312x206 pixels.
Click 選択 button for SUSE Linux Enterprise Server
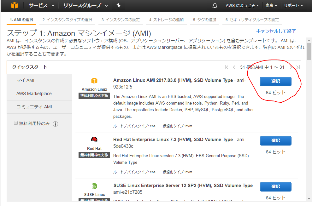click(x=276, y=187)
